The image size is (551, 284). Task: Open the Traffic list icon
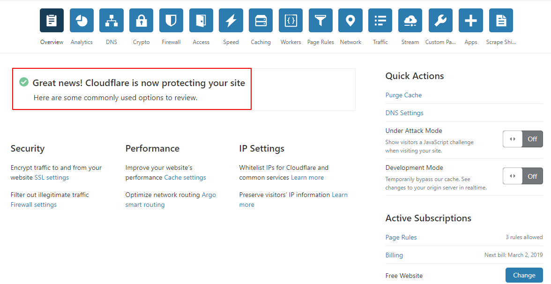380,21
